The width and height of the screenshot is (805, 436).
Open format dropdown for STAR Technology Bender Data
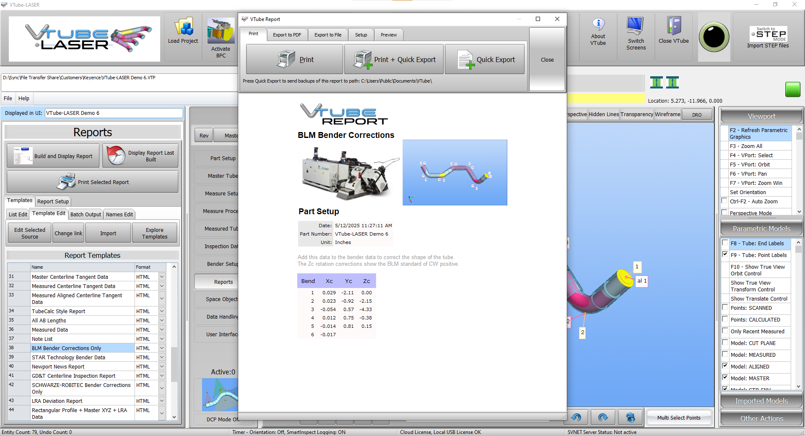click(162, 357)
